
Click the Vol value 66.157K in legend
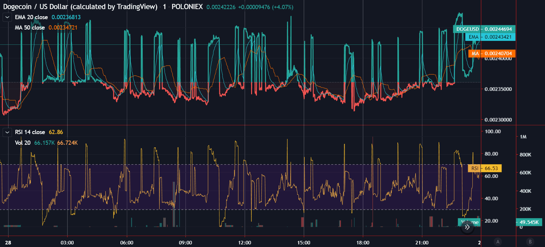point(44,143)
